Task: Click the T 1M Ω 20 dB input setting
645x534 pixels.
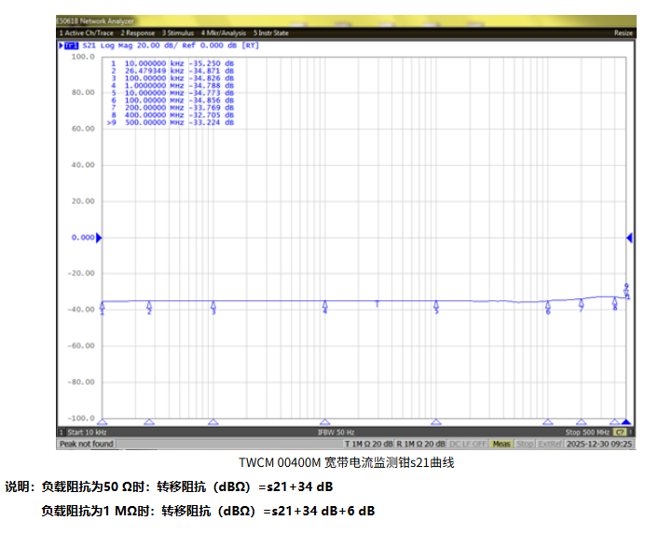Action: coord(368,444)
